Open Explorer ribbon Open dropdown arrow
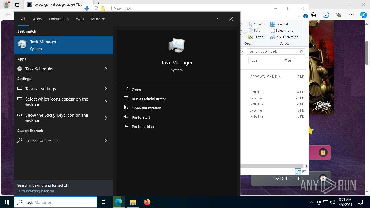This screenshot has width=370, height=208. [264, 24]
